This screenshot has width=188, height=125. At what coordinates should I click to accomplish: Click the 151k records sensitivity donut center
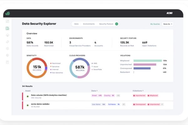coord(37,68)
